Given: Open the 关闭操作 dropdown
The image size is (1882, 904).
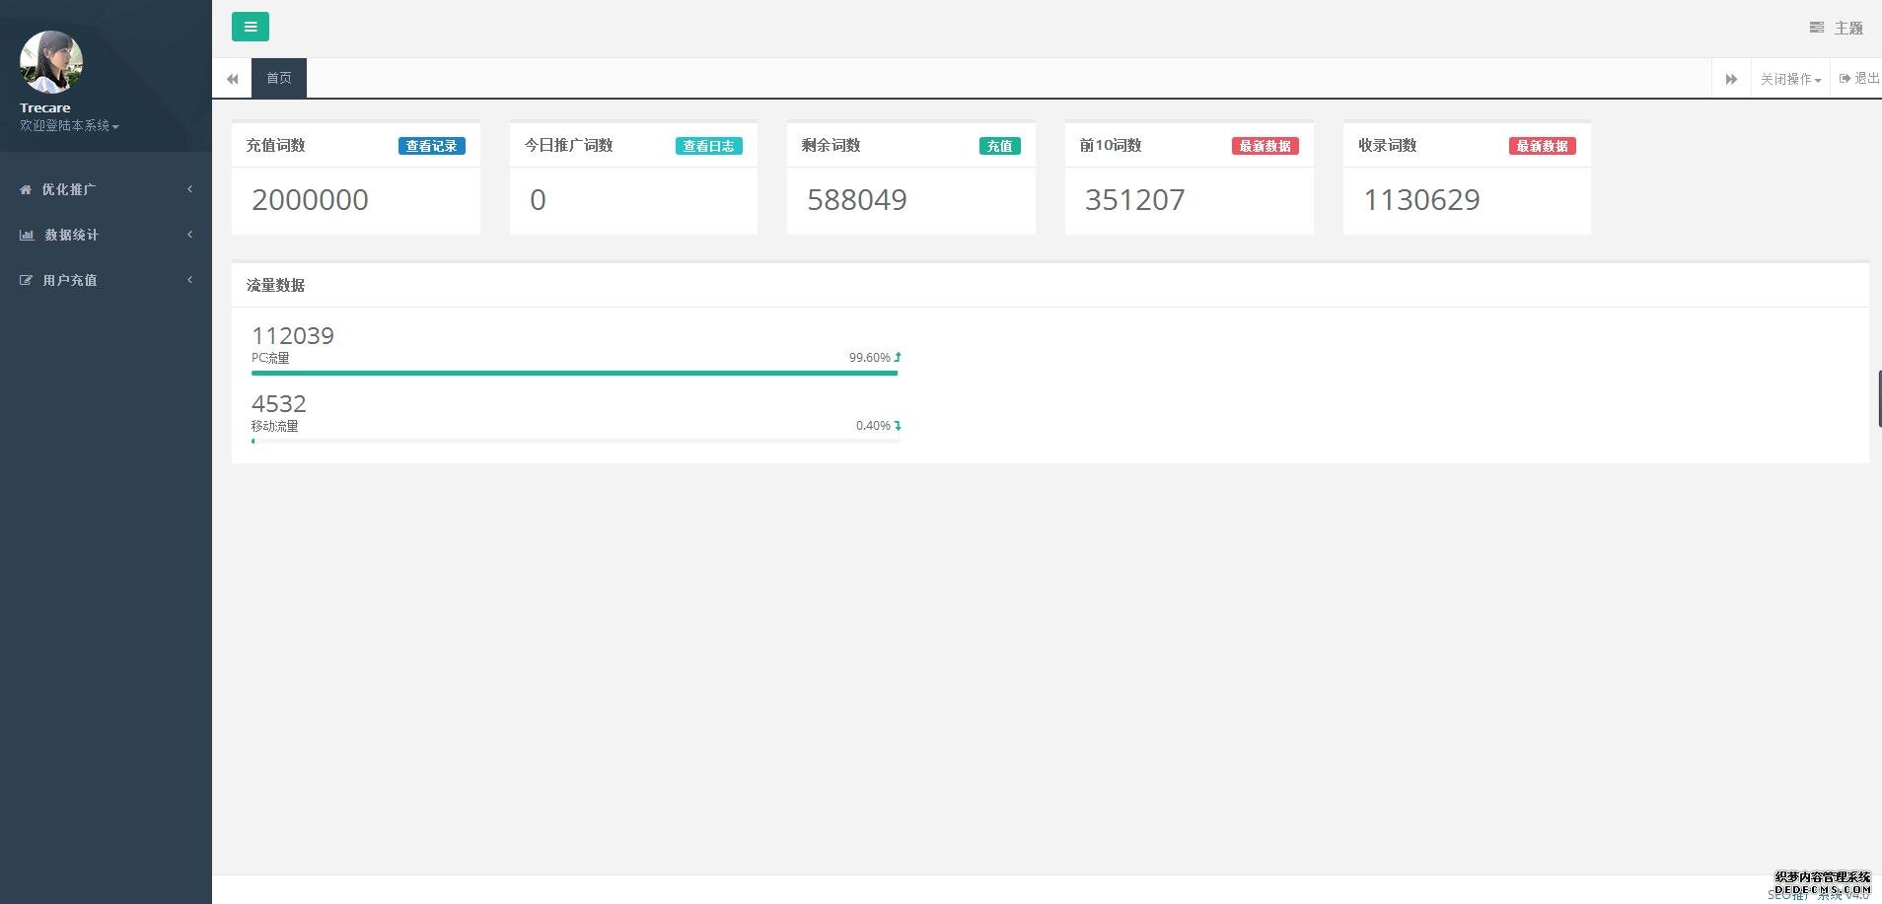Looking at the screenshot, I should (x=1789, y=79).
